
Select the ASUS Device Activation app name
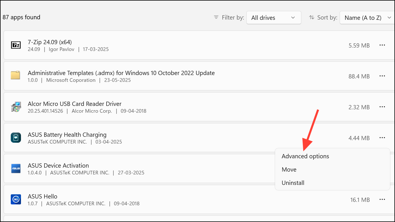coord(58,165)
